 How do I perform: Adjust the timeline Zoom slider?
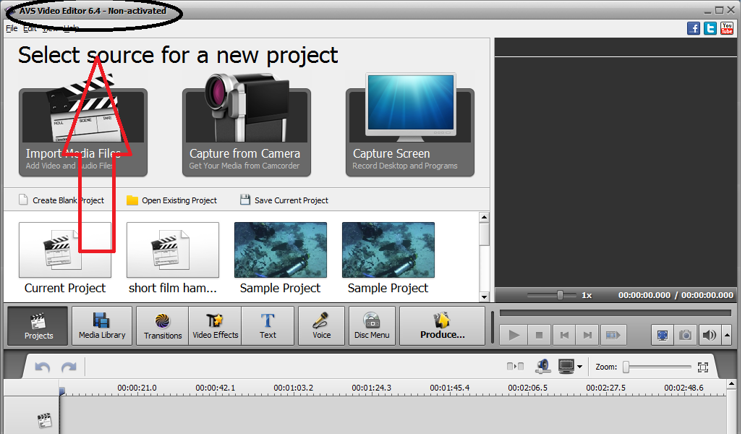coord(626,367)
